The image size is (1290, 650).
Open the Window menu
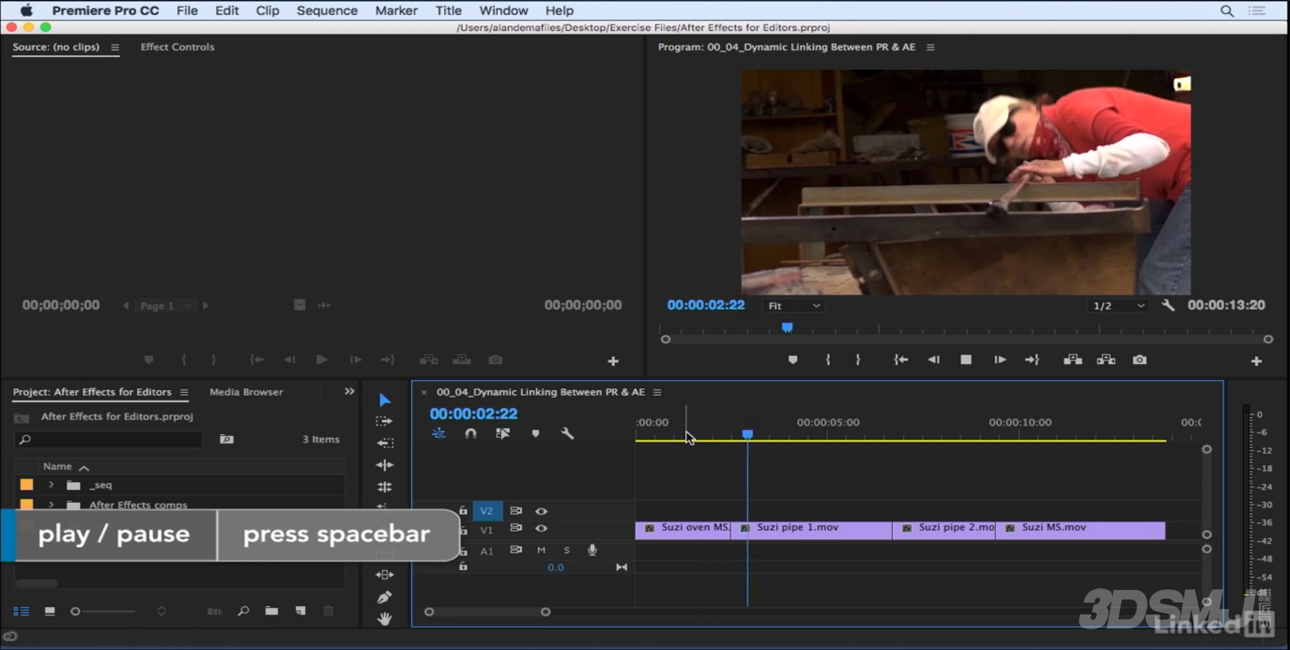pyautogui.click(x=503, y=11)
